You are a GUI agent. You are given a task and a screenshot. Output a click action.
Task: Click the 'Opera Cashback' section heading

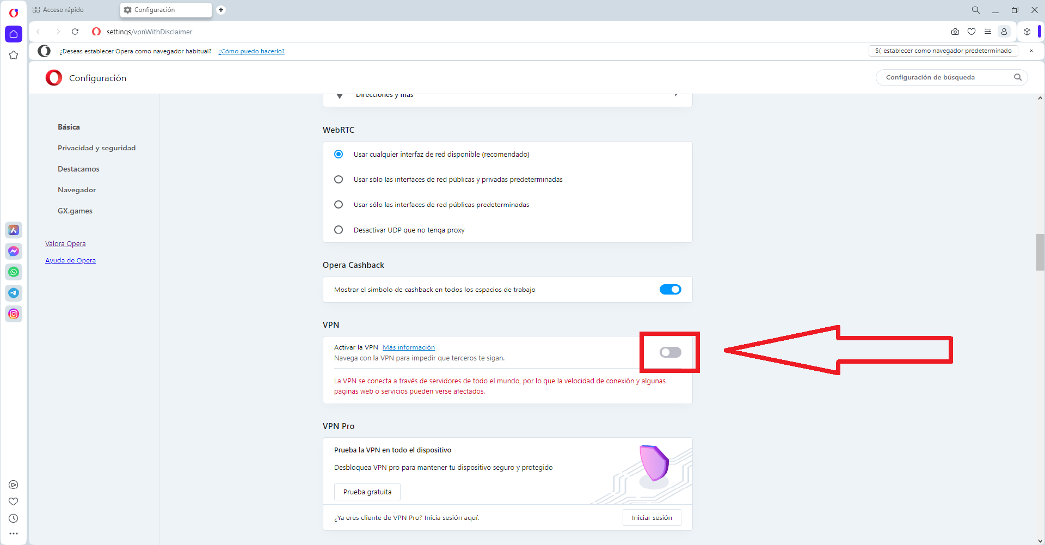[x=353, y=265]
